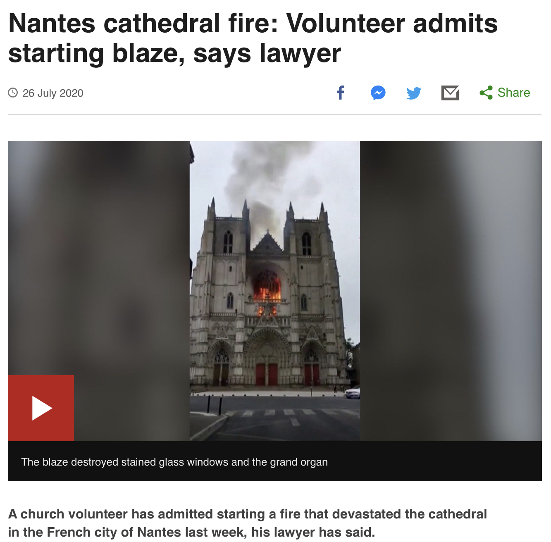Email the article using envelope icon
This screenshot has height=542, width=551.
(x=450, y=93)
